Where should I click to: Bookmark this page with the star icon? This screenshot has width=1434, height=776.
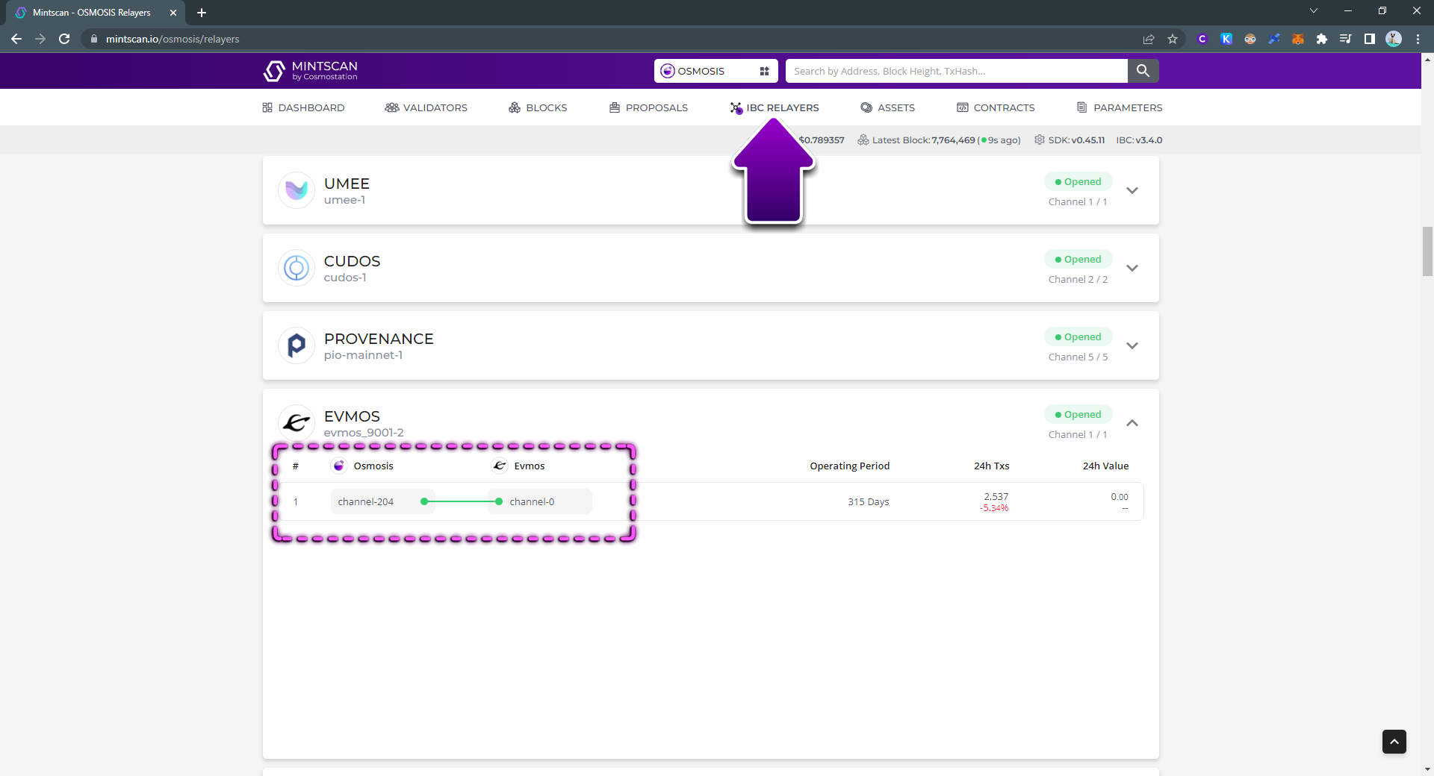click(1173, 39)
